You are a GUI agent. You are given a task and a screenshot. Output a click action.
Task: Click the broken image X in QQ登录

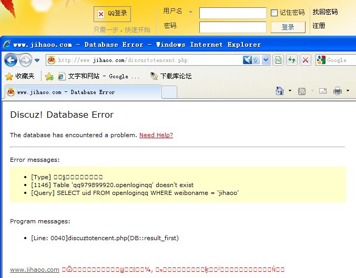101,14
